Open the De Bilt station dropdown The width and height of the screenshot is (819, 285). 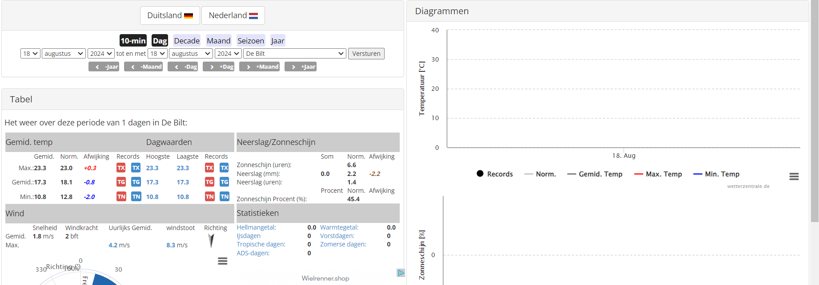click(295, 54)
